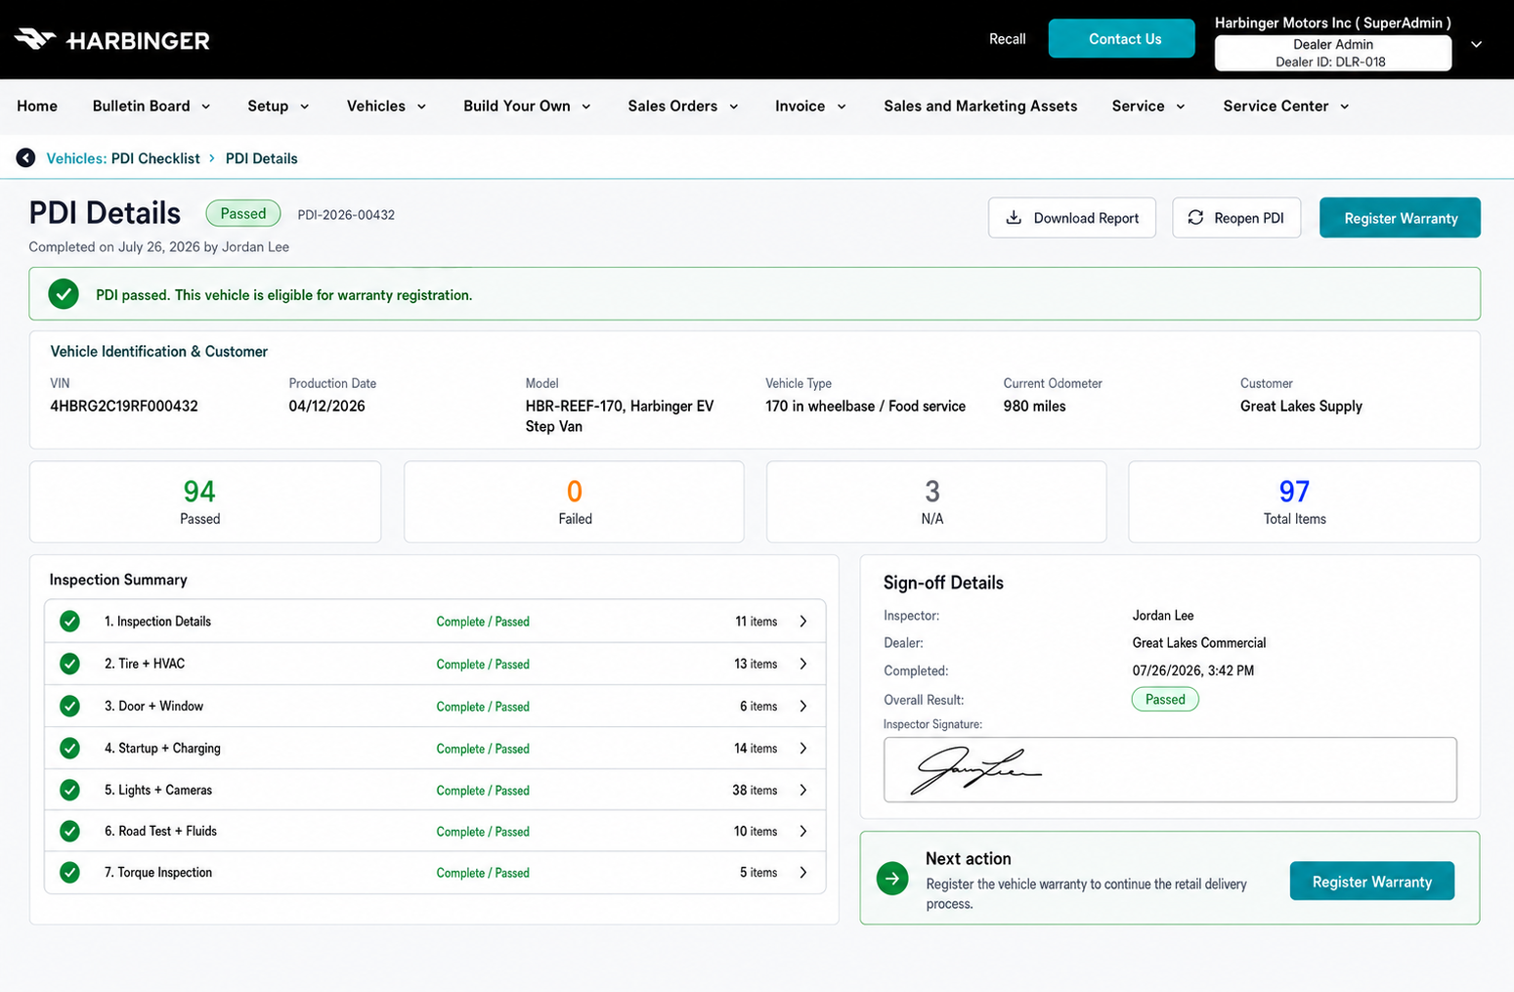This screenshot has width=1514, height=992.
Task: Click the Passed status badge beside PDI Details
Action: point(243,214)
